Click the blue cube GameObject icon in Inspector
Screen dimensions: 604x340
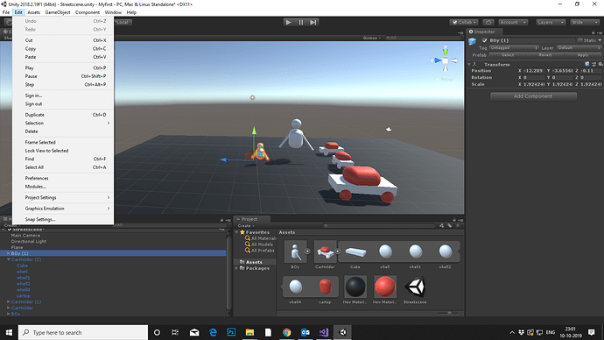[x=473, y=41]
